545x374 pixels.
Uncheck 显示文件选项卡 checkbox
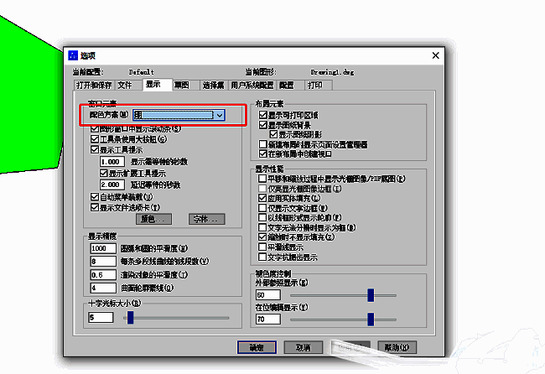(x=95, y=206)
